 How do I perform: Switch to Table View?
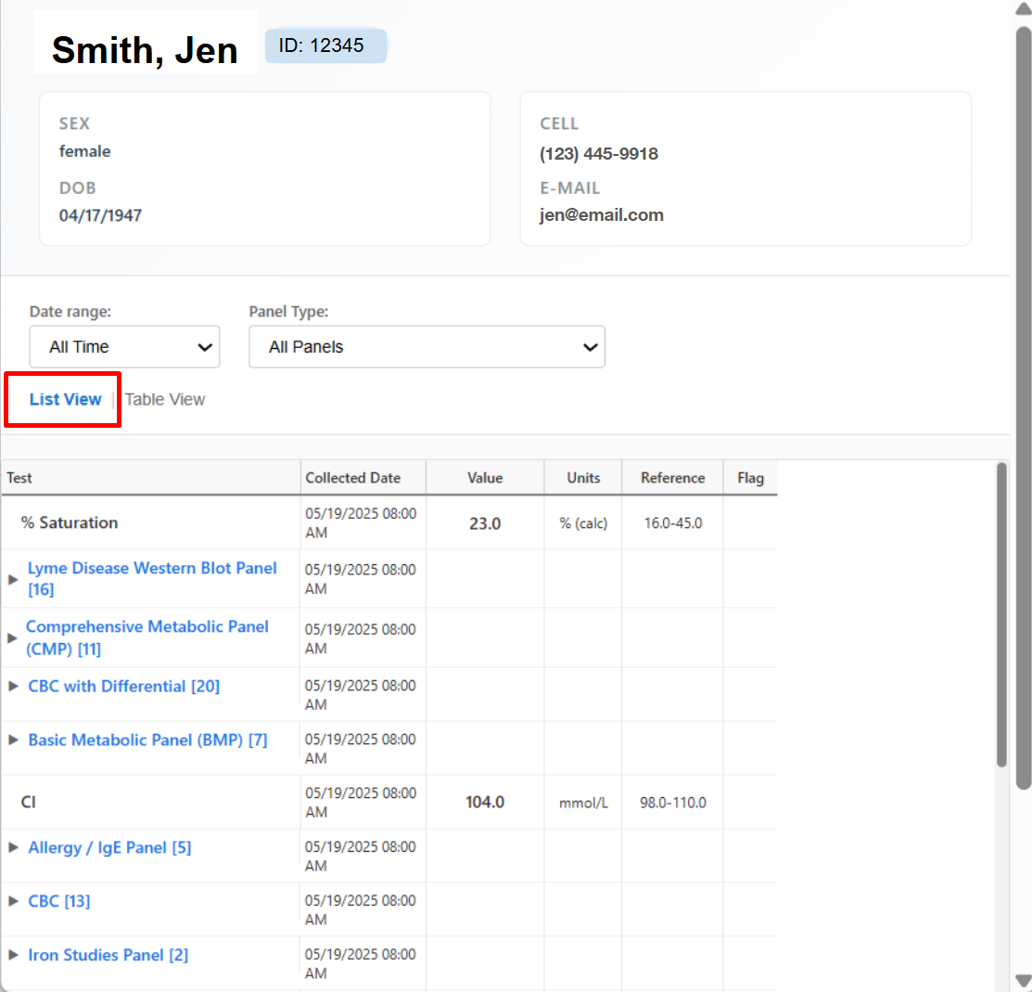(x=165, y=400)
